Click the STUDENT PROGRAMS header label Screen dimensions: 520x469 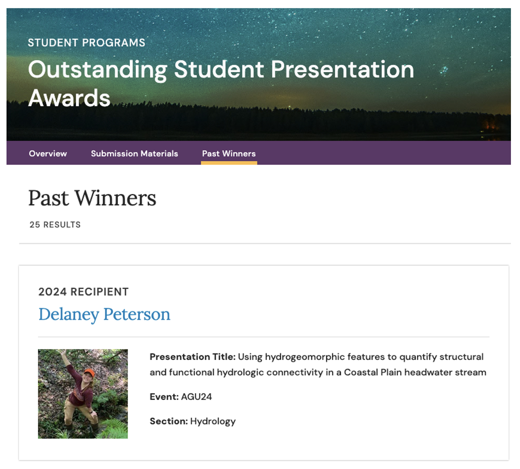[x=87, y=43]
